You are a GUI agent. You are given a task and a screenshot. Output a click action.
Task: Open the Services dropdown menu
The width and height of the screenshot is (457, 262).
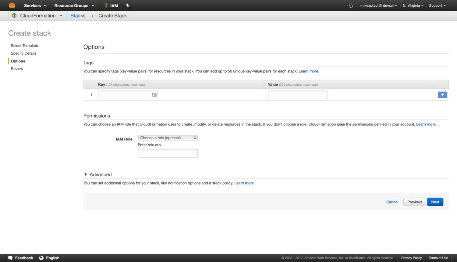35,5
